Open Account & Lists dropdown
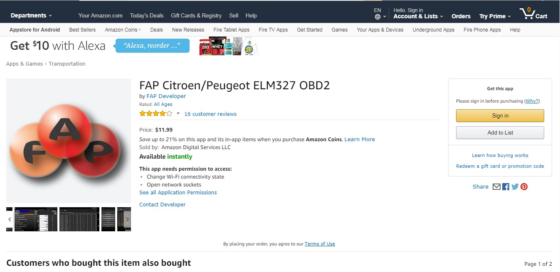560x272 pixels. pos(418,16)
